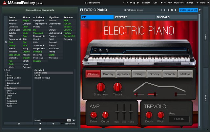The image size is (210, 132).
Task: Click the Treble slider in the AMP section
Action: coord(131,112)
